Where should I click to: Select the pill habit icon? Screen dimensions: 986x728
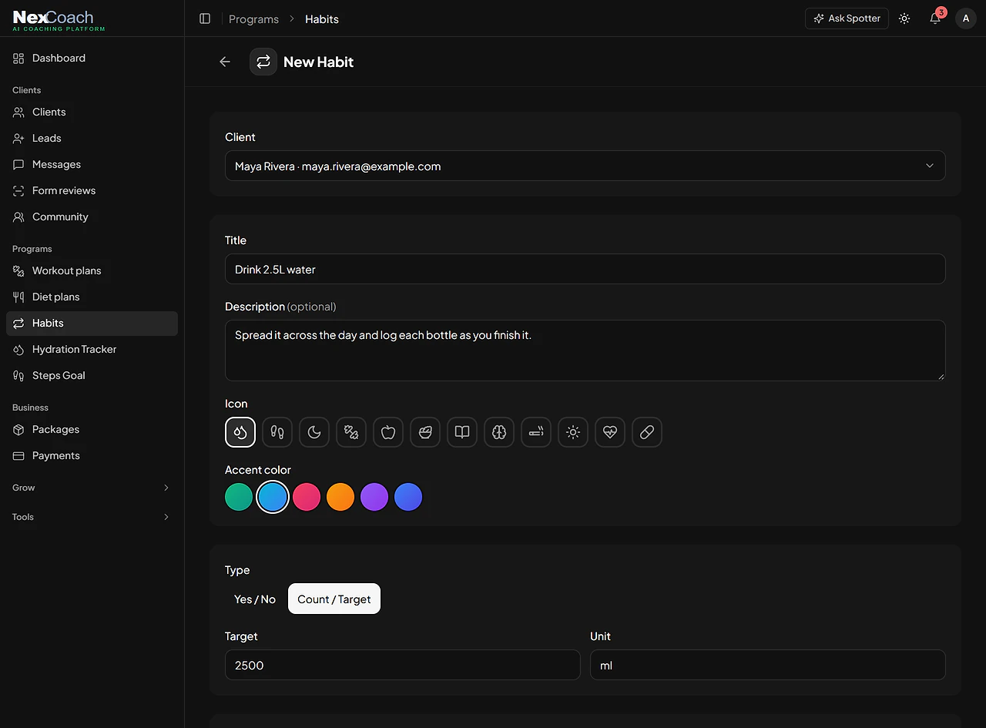(647, 432)
